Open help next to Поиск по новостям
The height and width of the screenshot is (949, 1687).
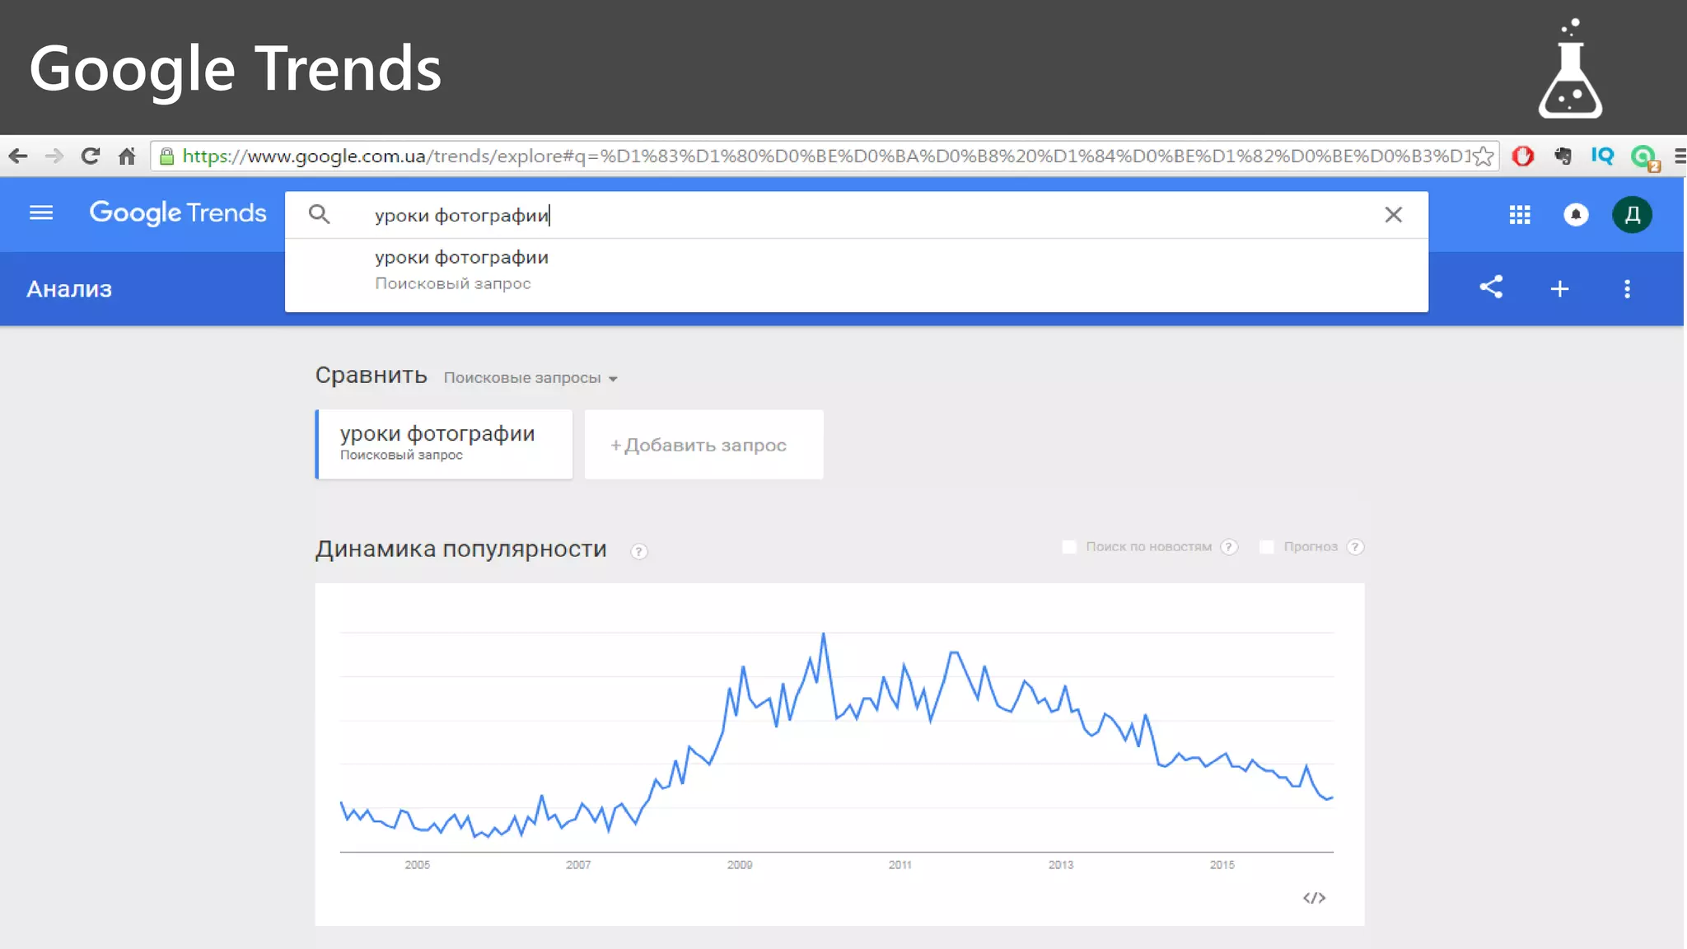tap(1229, 547)
